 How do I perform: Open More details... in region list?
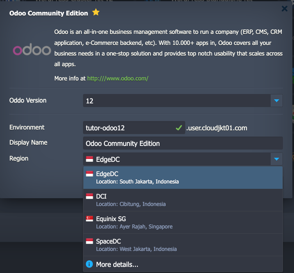click(x=183, y=264)
